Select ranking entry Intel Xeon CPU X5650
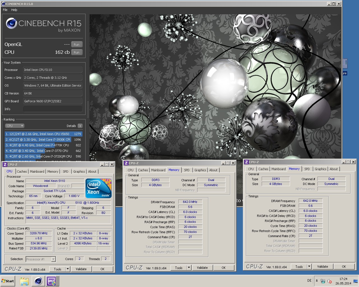Viewport: 359px width, 287px height. [x=43, y=134]
